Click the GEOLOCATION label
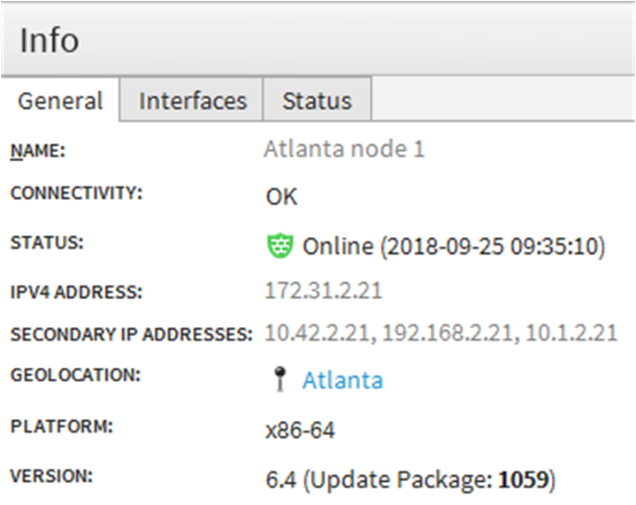The image size is (636, 505). click(x=75, y=375)
